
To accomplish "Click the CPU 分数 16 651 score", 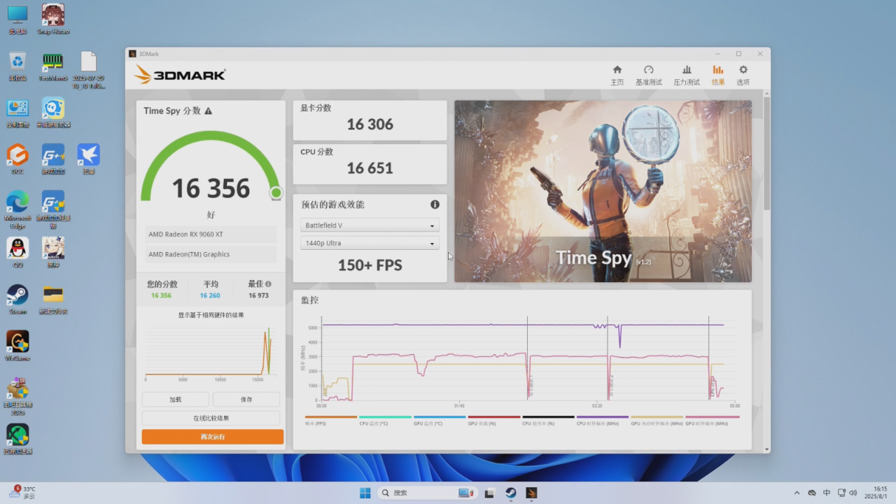I will click(x=370, y=164).
